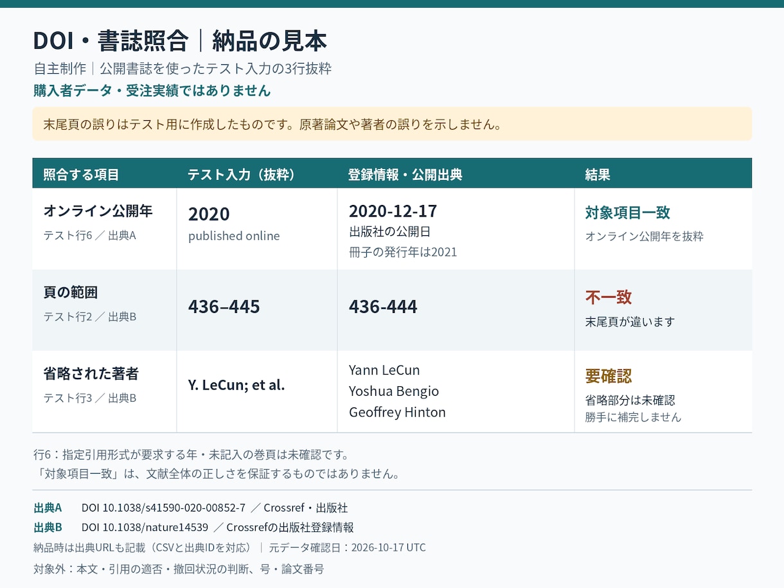This screenshot has width=784, height=588.
Task: Click the note '省略部分は未確認'
Action: tap(630, 400)
